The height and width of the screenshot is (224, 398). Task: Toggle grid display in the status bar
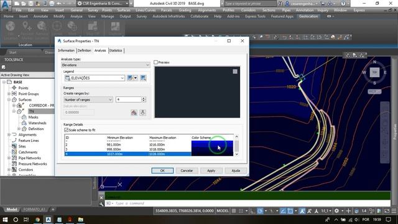pos(234,211)
